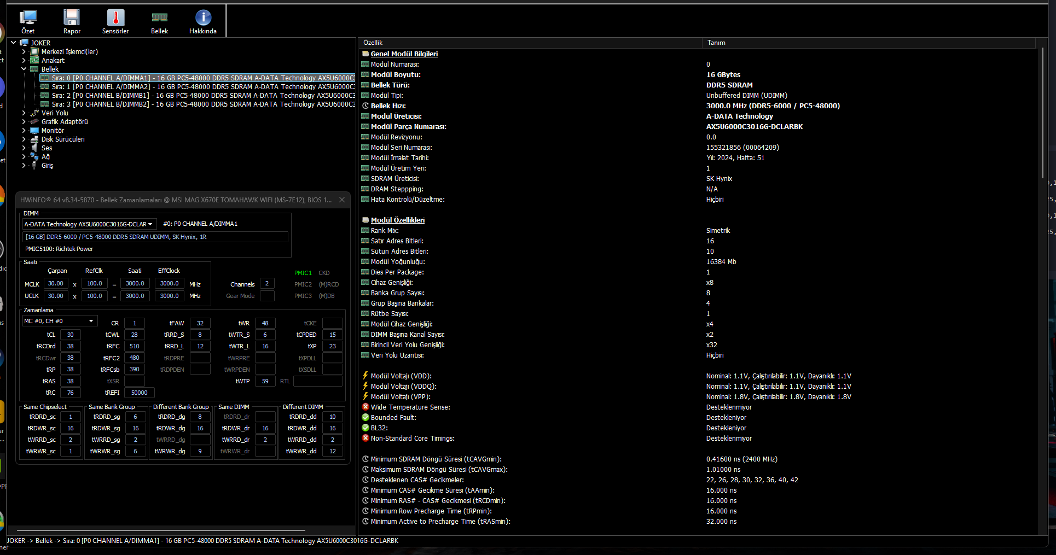Select the SDRAM Üreticisi row label
The width and height of the screenshot is (1056, 555).
(x=395, y=178)
